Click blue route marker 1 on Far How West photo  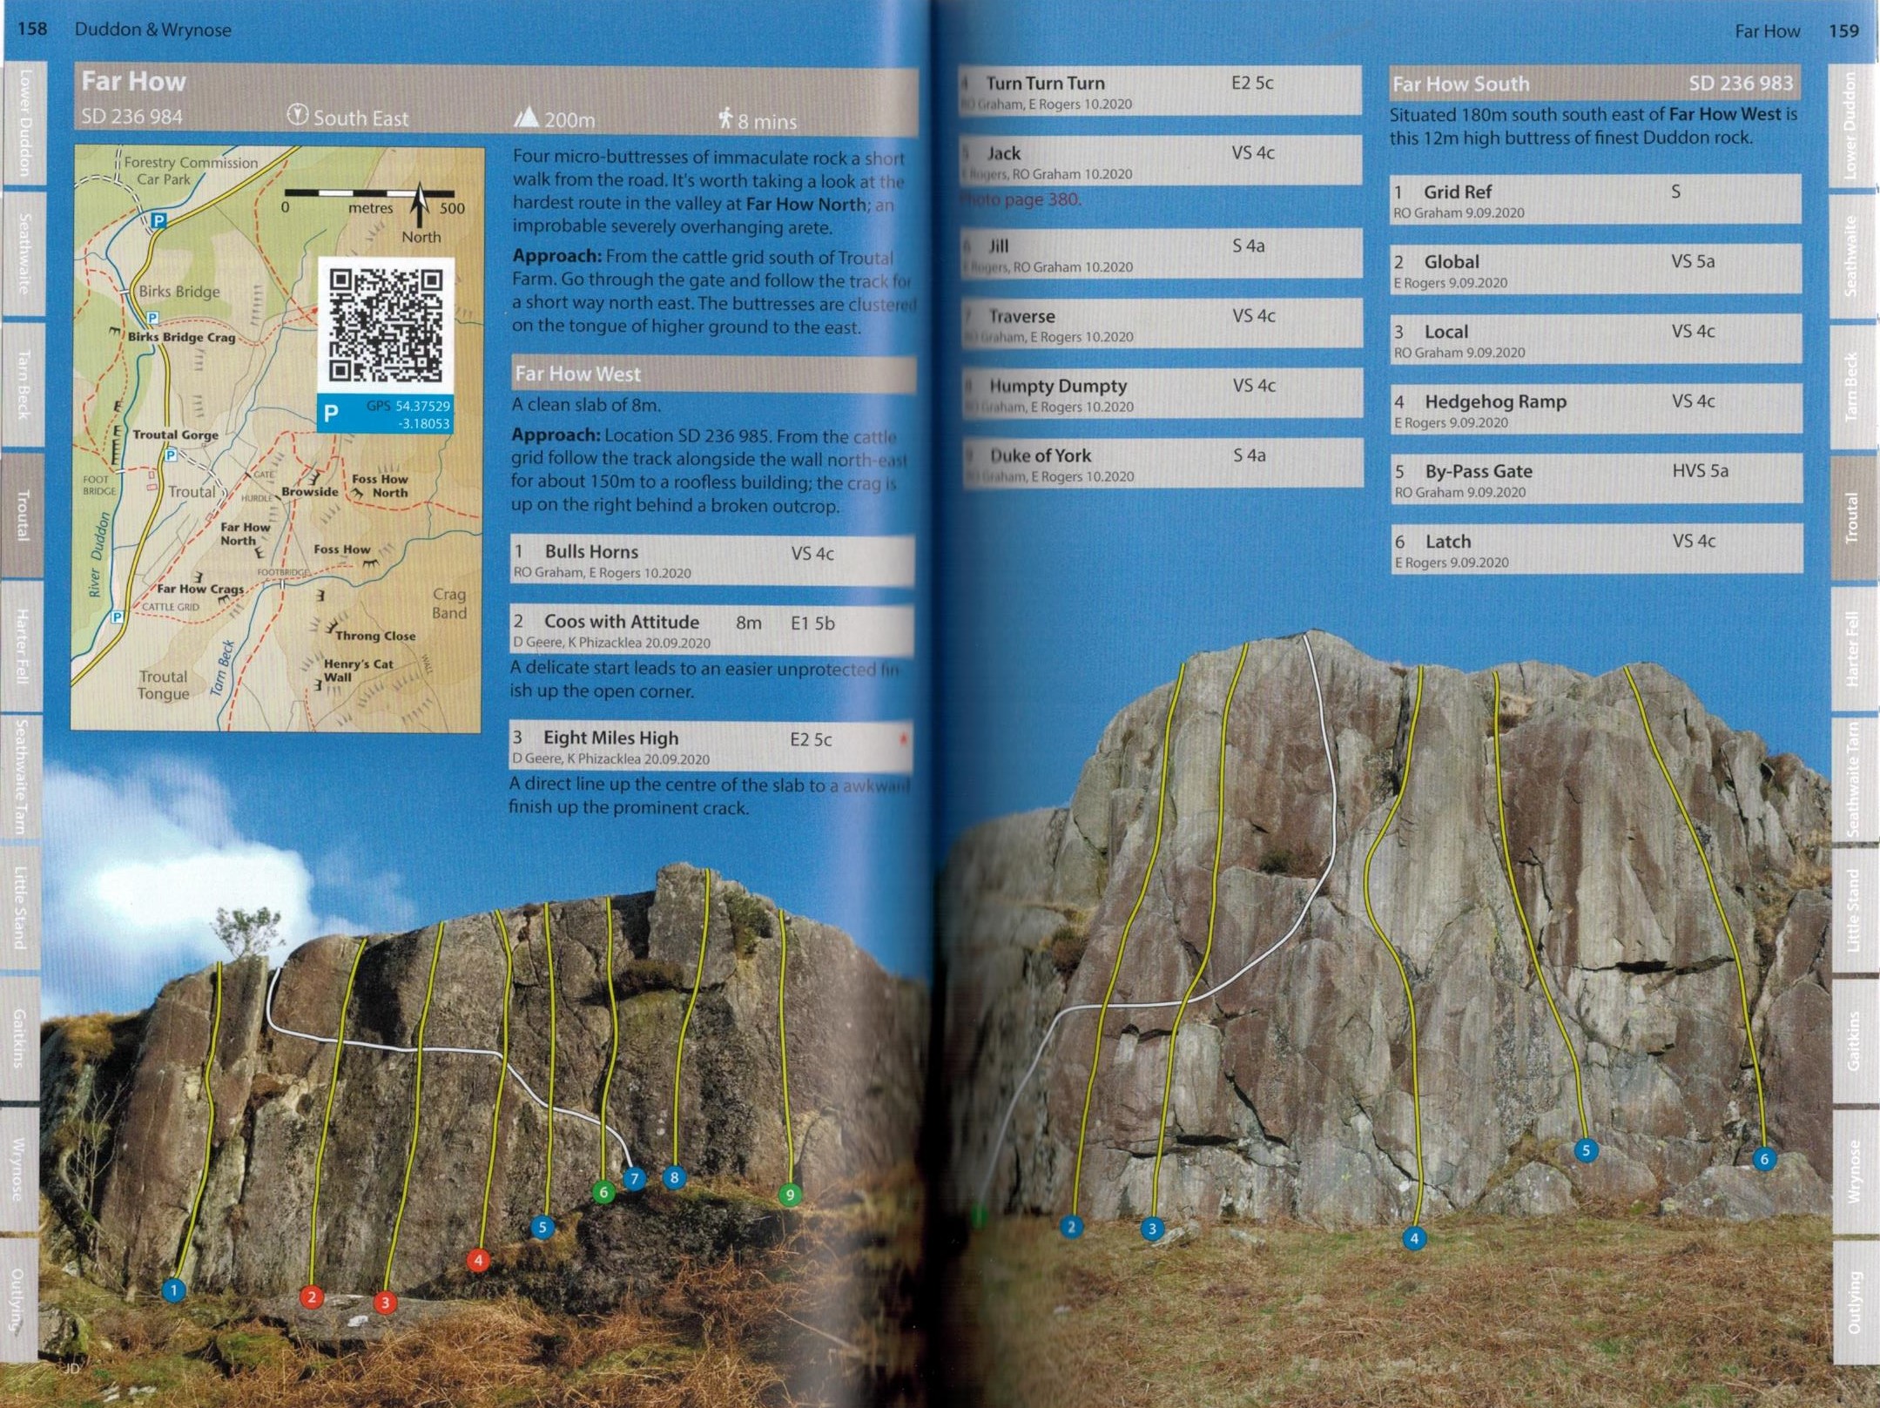point(174,1290)
